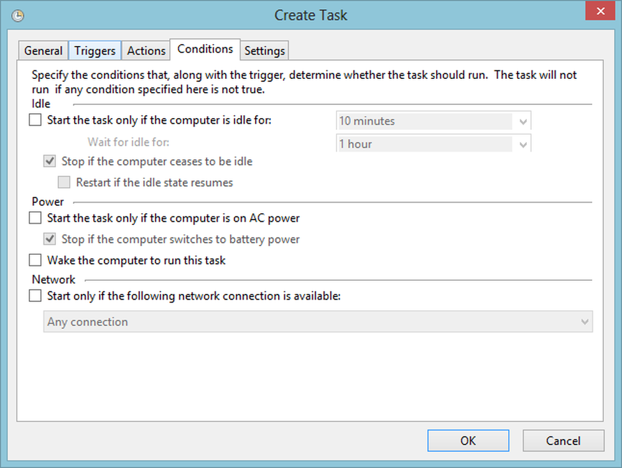Click the Power section heading
The height and width of the screenshot is (468, 622).
tap(48, 202)
